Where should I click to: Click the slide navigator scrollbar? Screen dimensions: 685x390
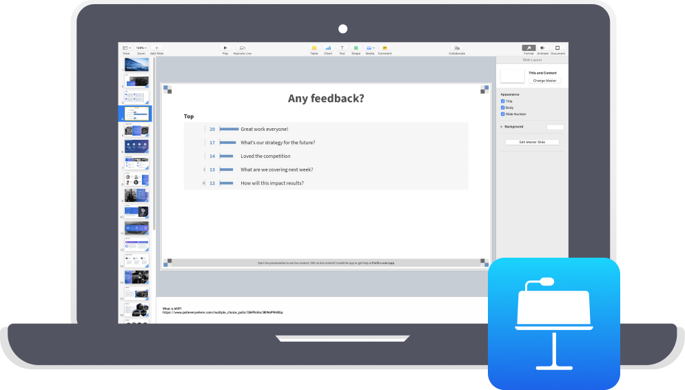[154, 144]
